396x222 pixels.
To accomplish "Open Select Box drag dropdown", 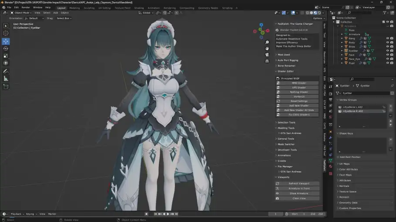I will (64, 18).
